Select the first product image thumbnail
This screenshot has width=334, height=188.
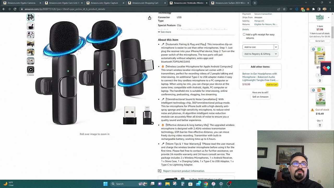pos(31,17)
